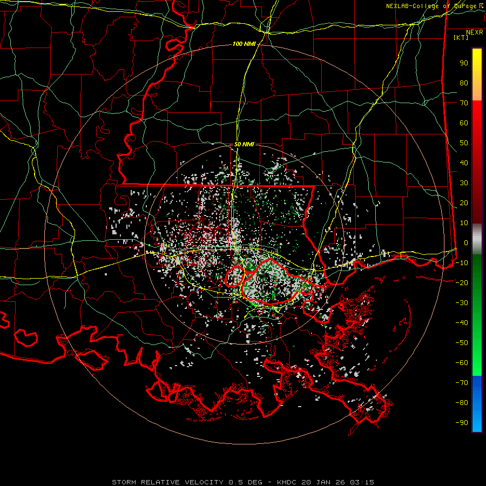The width and height of the screenshot is (486, 486).
Task: Click the -60 knot scale label
Action: pos(462,363)
